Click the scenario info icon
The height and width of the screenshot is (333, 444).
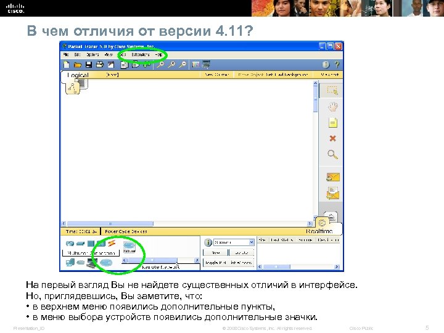pyautogui.click(x=208, y=243)
